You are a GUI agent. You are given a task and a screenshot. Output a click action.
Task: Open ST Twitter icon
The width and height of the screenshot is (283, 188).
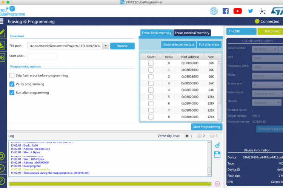pos(251,11)
